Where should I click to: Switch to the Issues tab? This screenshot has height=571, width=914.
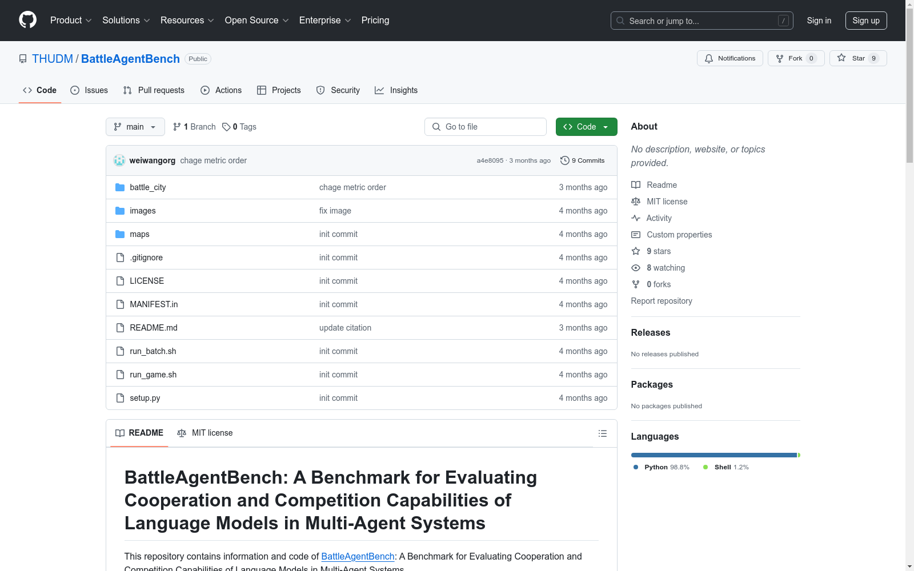point(89,90)
